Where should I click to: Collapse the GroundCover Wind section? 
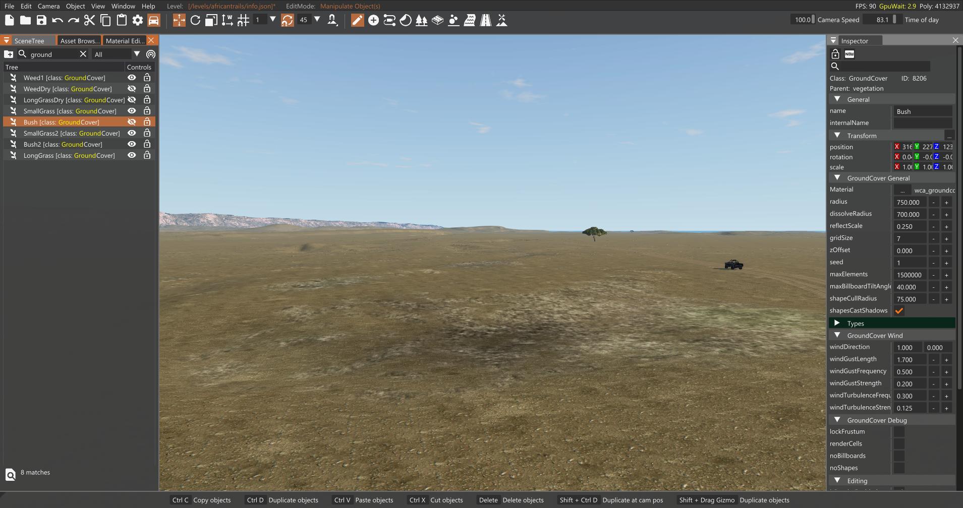[837, 335]
